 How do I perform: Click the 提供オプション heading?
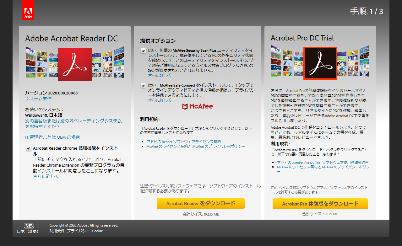click(x=158, y=41)
